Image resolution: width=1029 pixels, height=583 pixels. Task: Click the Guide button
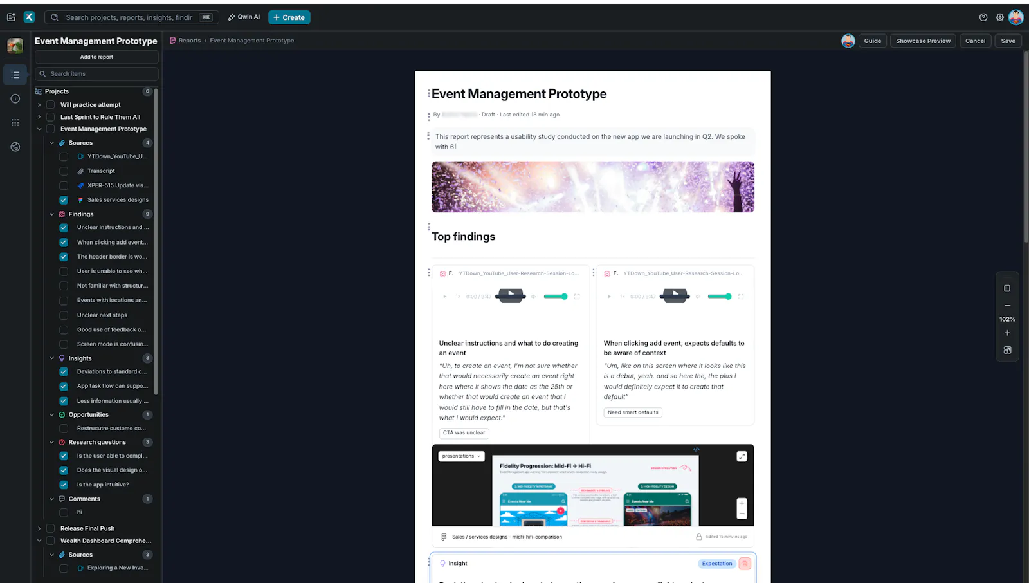click(873, 41)
